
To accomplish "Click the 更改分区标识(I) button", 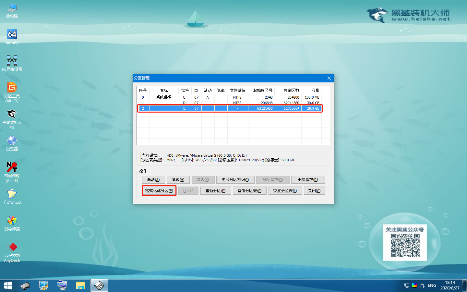I will coord(235,180).
